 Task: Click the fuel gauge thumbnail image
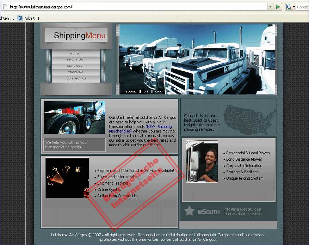click(x=67, y=178)
